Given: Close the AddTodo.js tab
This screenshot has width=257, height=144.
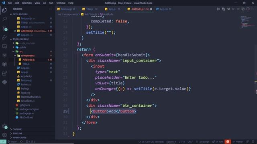Looking at the screenshot, I should [151, 9].
